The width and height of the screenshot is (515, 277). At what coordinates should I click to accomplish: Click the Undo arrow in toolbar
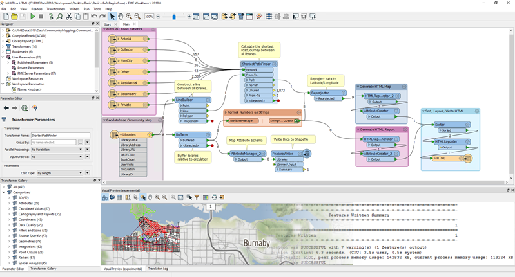(94, 16)
